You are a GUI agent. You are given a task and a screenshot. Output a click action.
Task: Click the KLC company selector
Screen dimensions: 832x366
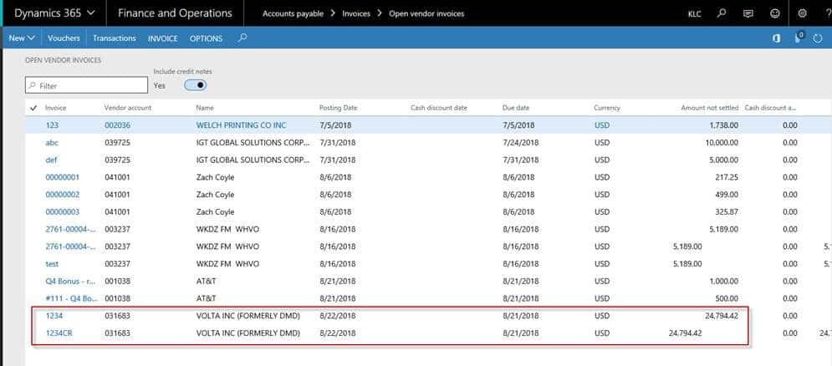coord(694,14)
